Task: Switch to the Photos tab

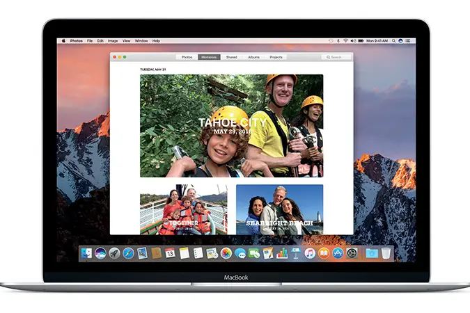Action: click(187, 57)
